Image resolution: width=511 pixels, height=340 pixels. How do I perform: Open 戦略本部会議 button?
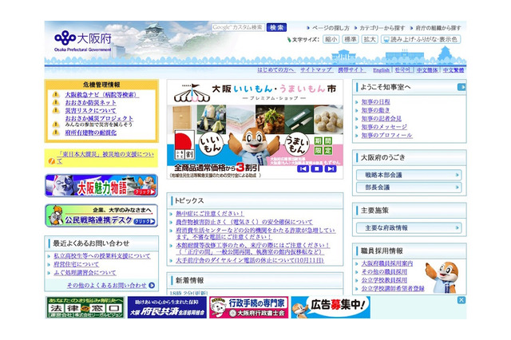point(409,175)
